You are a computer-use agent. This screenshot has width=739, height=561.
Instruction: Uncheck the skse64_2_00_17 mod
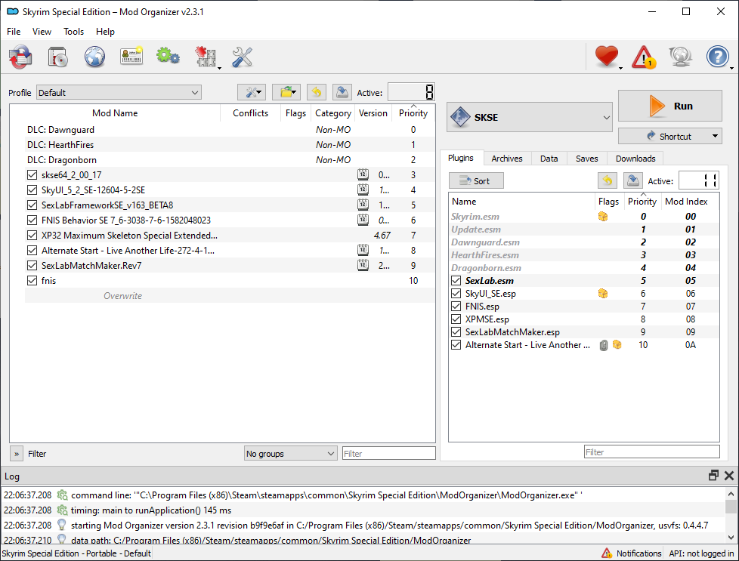(32, 174)
